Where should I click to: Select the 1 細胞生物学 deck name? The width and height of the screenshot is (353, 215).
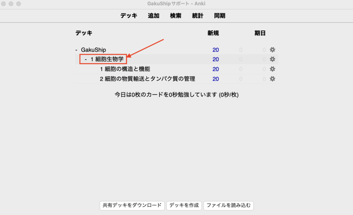[107, 60]
